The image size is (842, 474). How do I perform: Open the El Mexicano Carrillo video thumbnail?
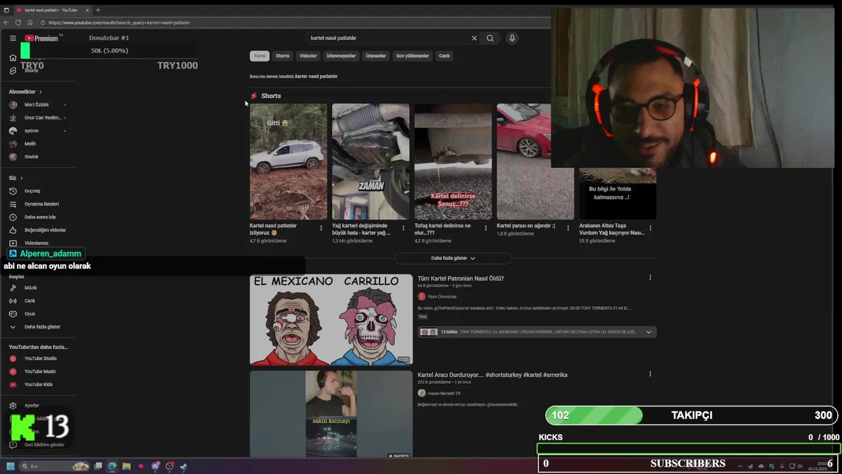click(331, 320)
